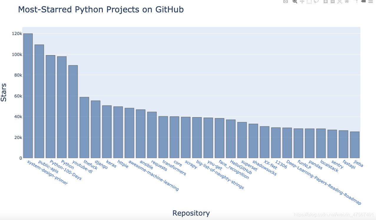
Task: Open the ansible repository link
Action: [x=146, y=165]
